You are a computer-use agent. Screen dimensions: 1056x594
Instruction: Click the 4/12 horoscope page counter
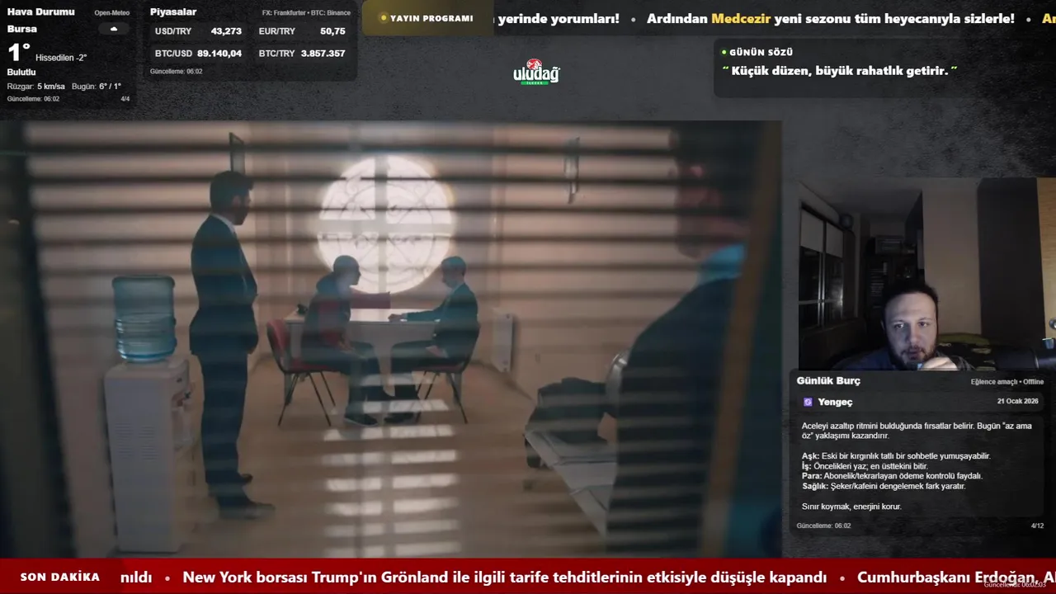[1037, 526]
